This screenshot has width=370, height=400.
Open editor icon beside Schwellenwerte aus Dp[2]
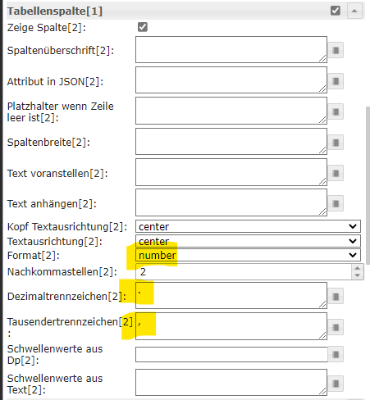336,355
